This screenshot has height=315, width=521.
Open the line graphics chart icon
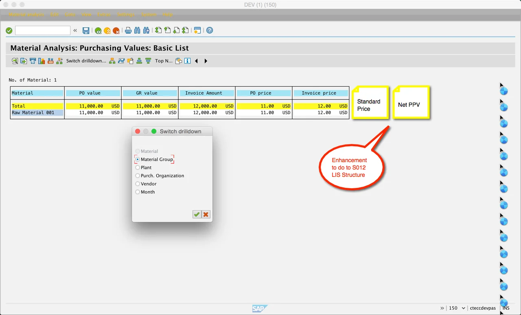[x=121, y=61]
